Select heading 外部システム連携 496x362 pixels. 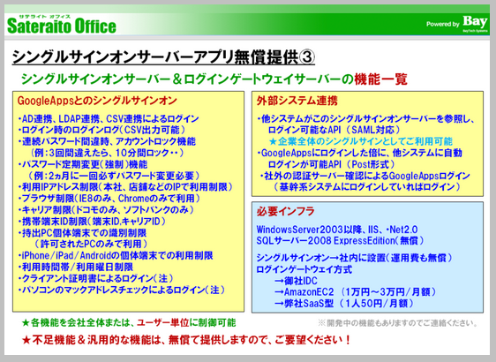pos(297,101)
